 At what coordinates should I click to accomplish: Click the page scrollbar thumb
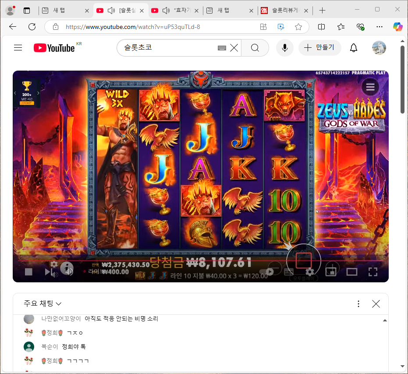(x=403, y=79)
